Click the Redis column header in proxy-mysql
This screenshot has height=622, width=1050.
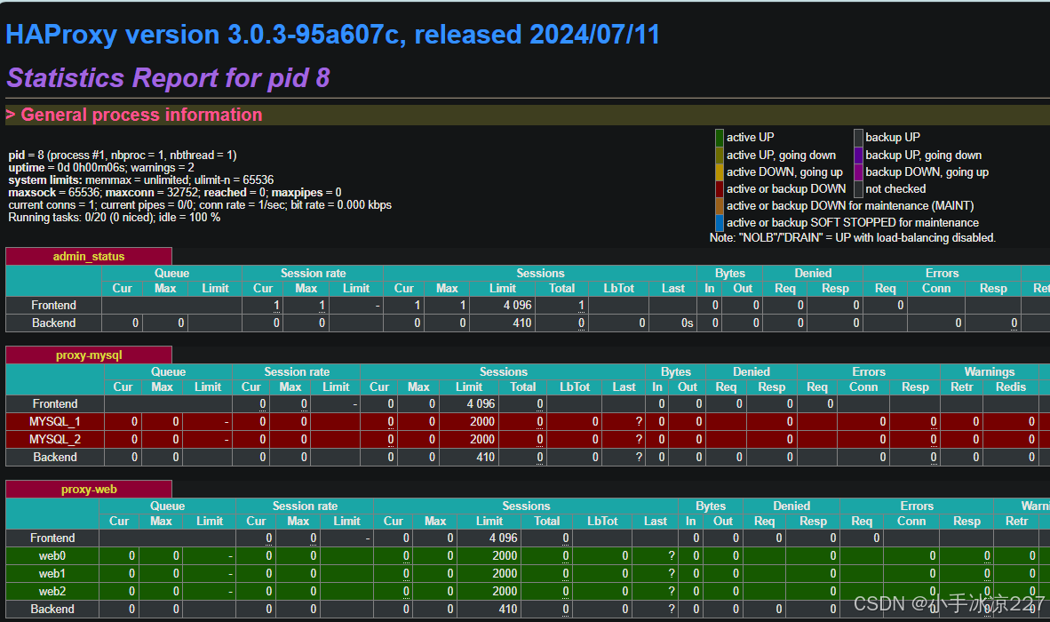tap(1011, 387)
